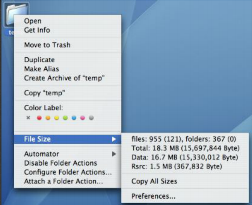Duplicate the temp folder
Viewport: 252px width, 205px height.
(39, 60)
